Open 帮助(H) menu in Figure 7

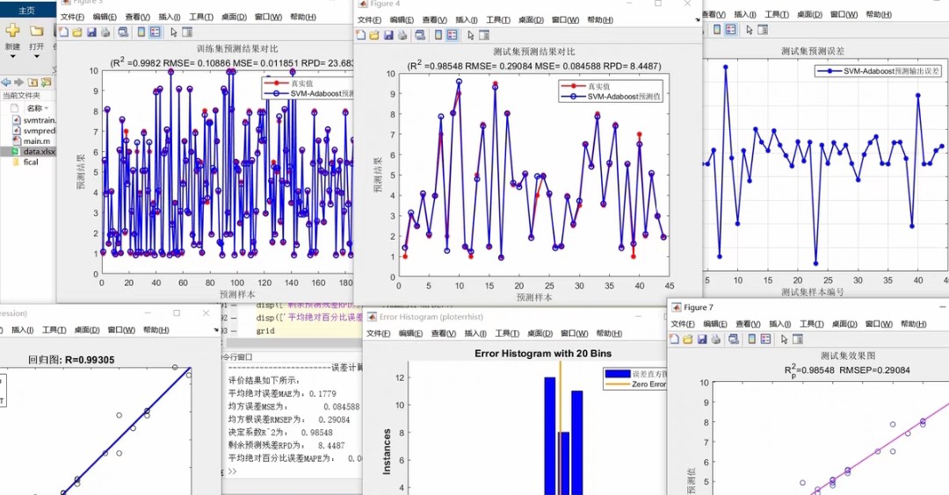click(x=914, y=324)
